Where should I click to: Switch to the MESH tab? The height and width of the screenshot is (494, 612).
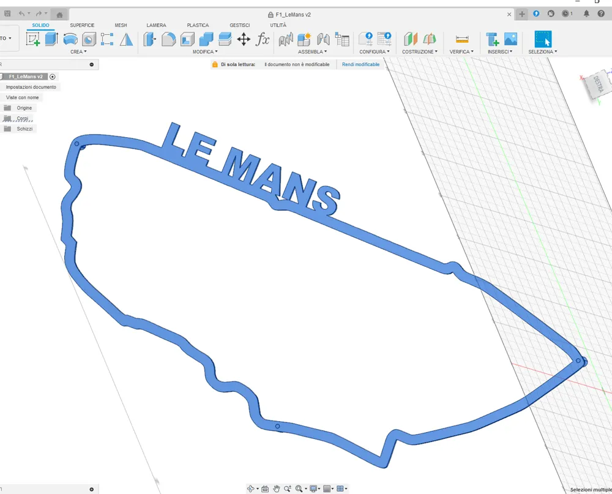click(121, 25)
